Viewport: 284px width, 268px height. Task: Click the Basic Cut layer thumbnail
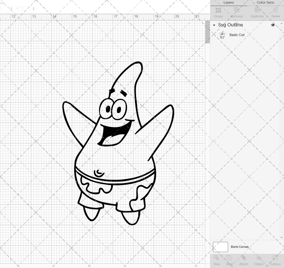click(x=222, y=35)
